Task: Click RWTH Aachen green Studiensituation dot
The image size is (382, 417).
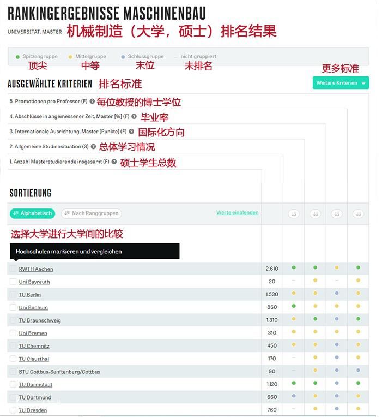Action: click(x=294, y=267)
